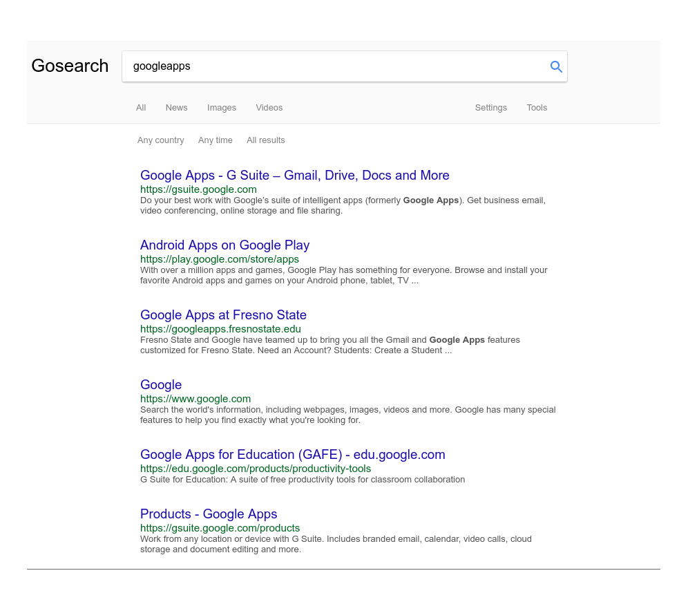Screen dimensions: 688x611
Task: Click snippet starting 'With over a million apps'
Action: pyautogui.click(x=343, y=275)
